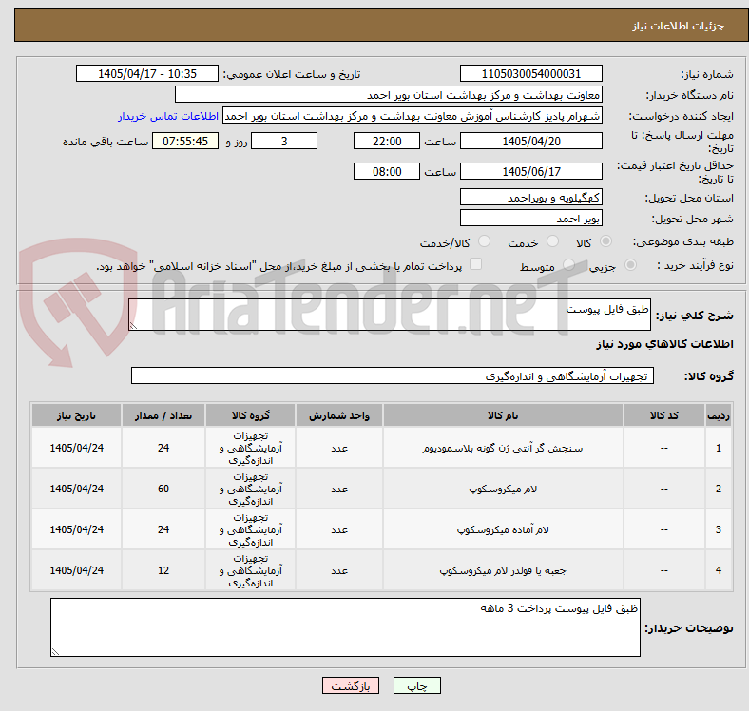This screenshot has width=749, height=711.
Task: Click the اطلاعات کالاهای مورد نیاز section heading
Action: pyautogui.click(x=664, y=344)
